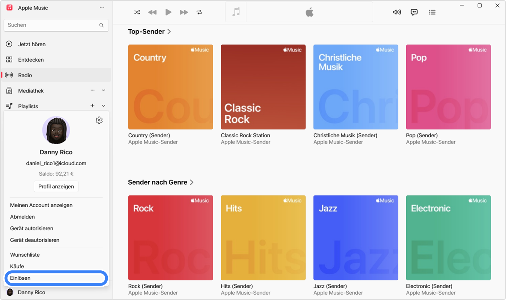Open the Apple Music sidebar more menu
Screen dimensions: 506x300
coord(102,8)
